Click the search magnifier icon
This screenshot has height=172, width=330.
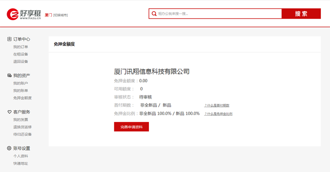pyautogui.click(x=154, y=14)
